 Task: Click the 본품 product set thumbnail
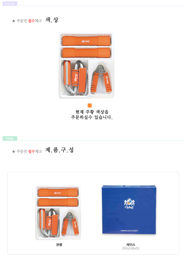point(58,213)
